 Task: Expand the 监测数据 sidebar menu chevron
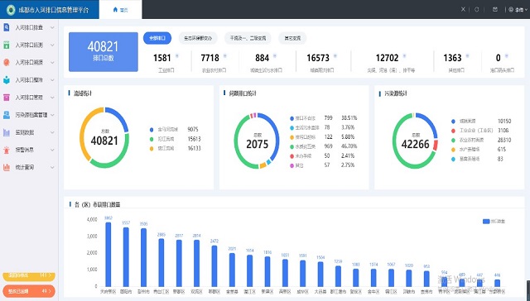tap(52, 132)
